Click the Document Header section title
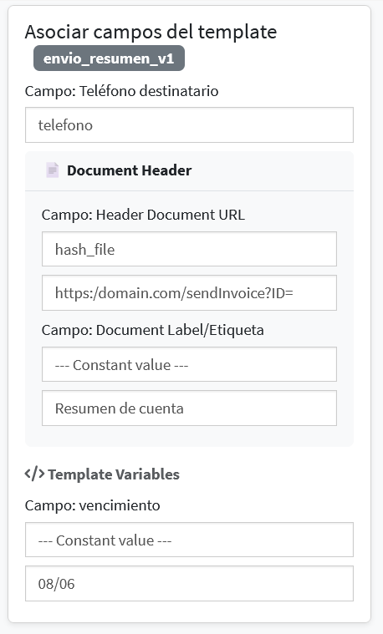 (129, 170)
